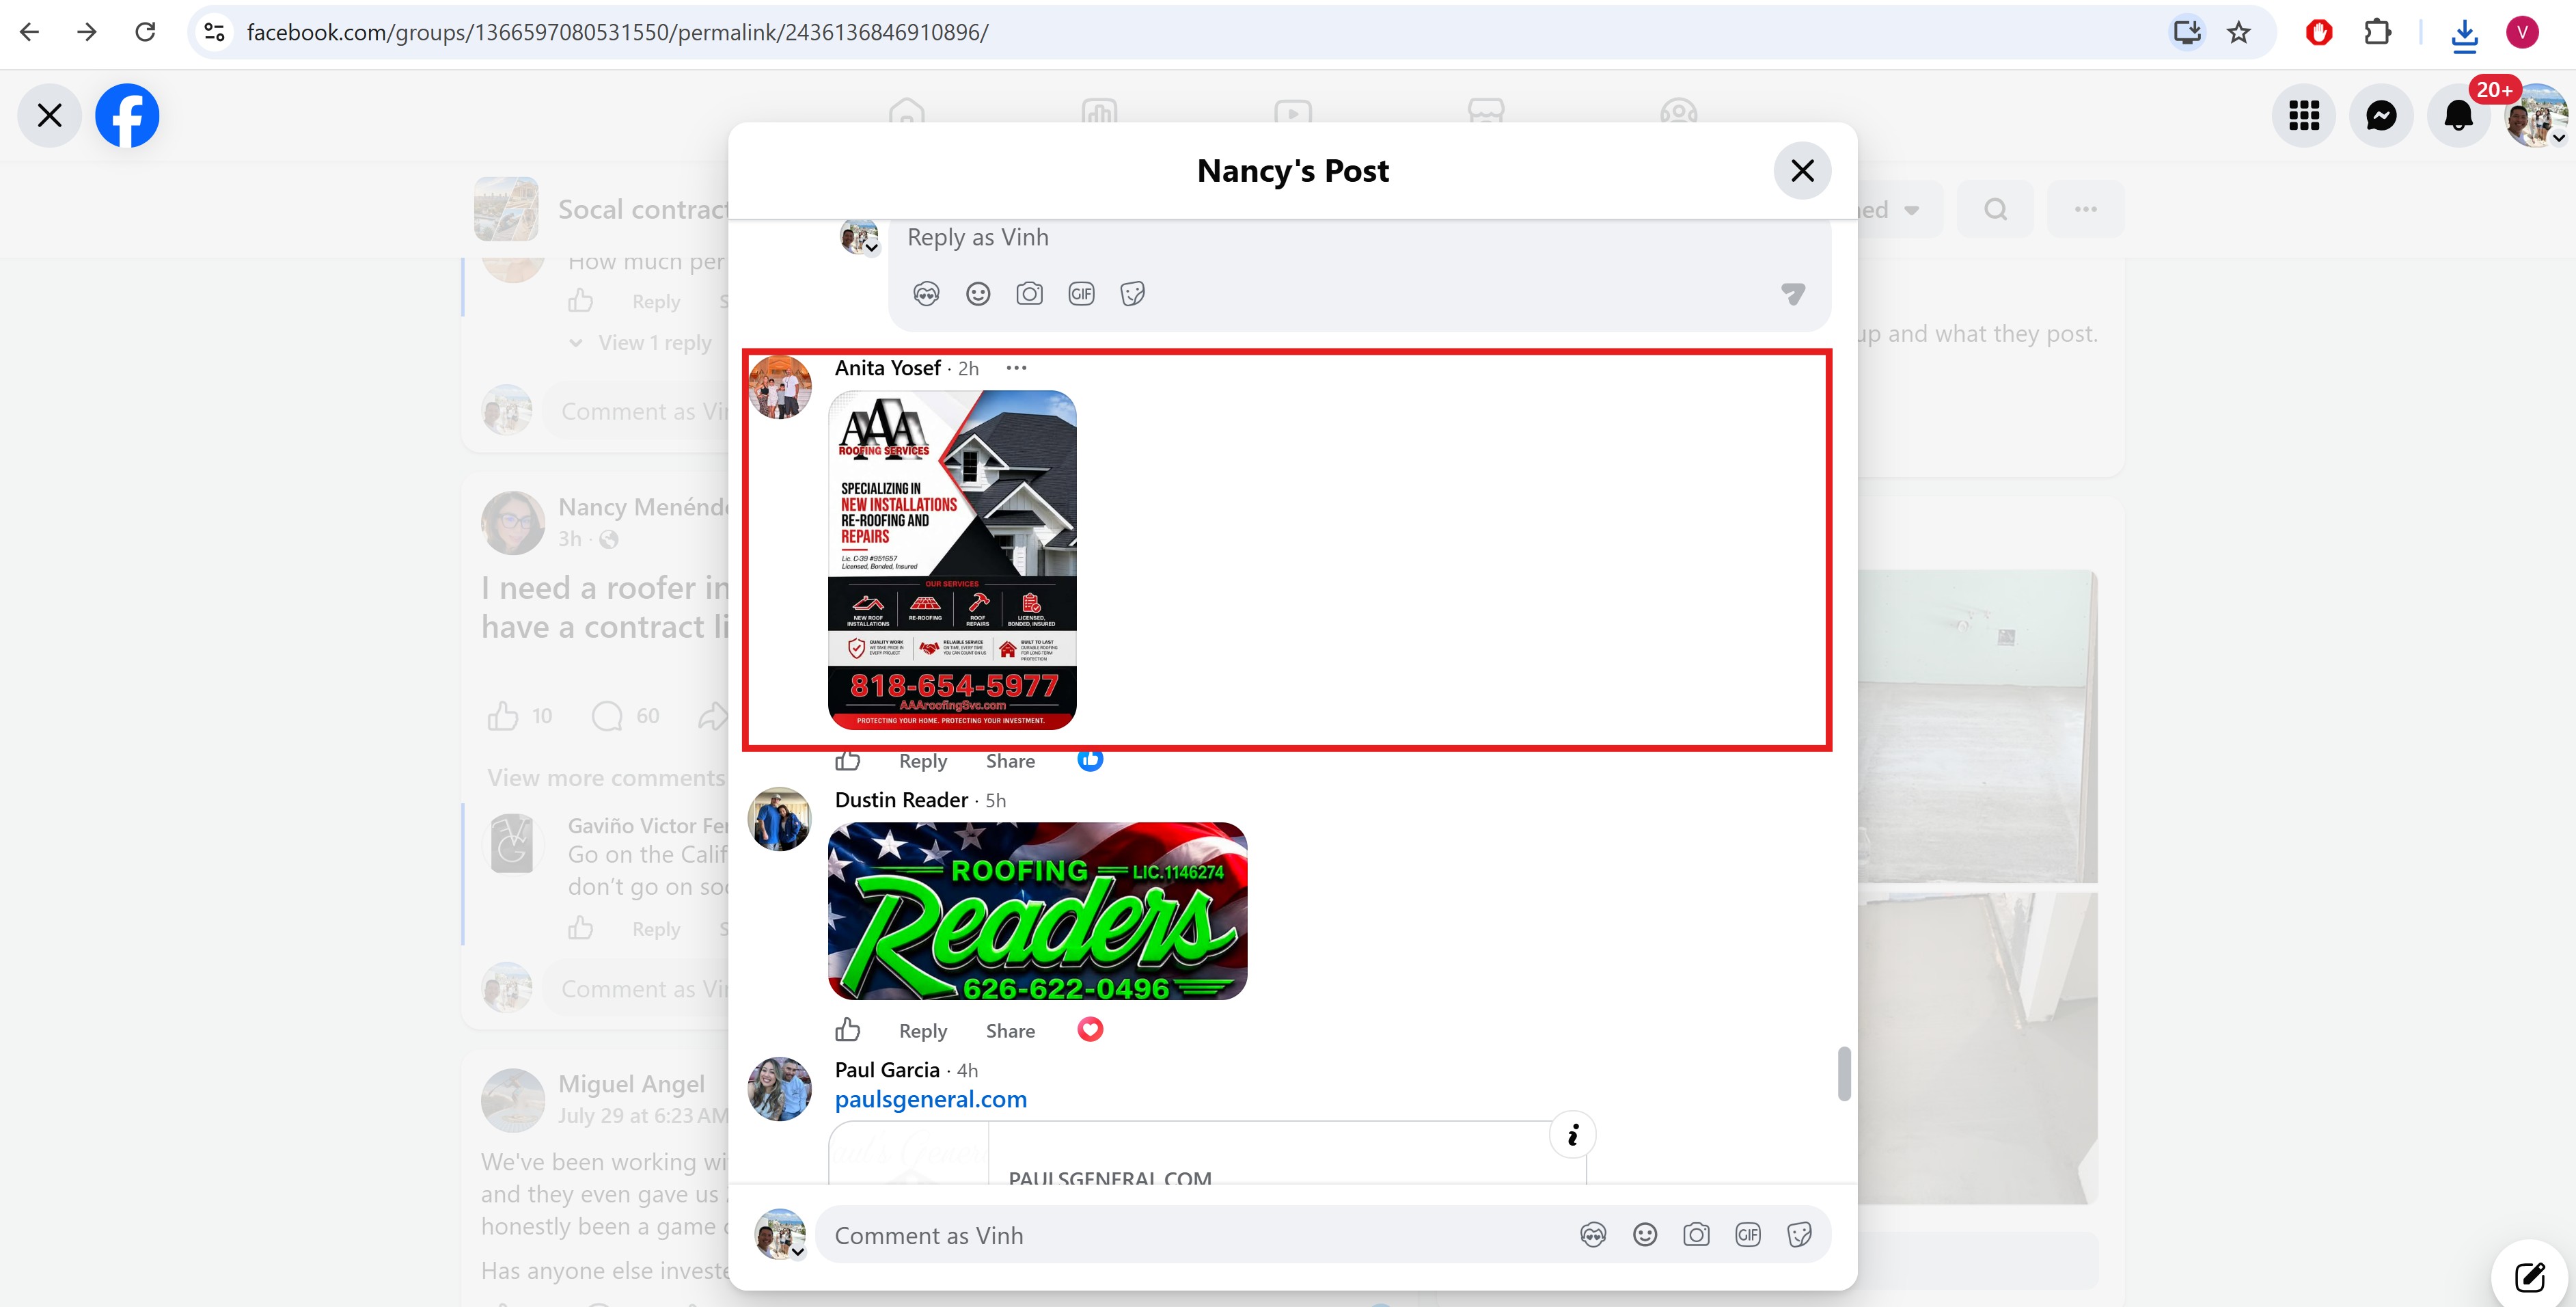Open the account menu from the profile picture
The height and width of the screenshot is (1307, 2576).
2536,115
